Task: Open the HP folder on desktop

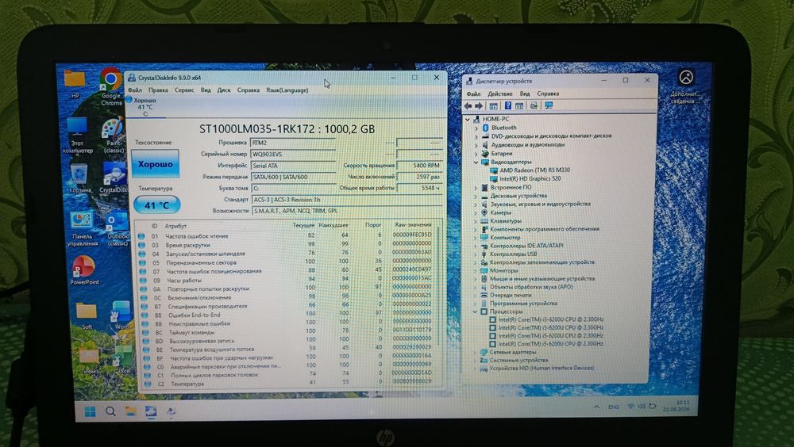Action: [75, 83]
